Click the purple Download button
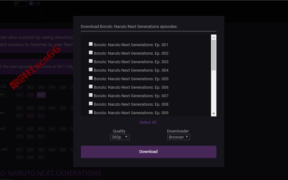The image size is (288, 180). [148, 152]
